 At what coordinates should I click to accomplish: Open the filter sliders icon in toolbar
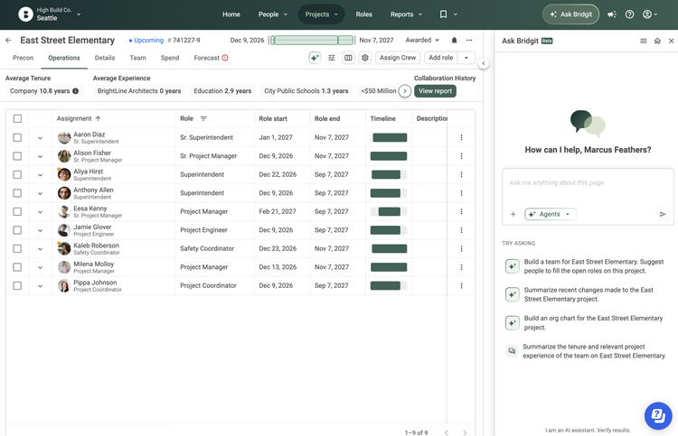[x=332, y=58]
